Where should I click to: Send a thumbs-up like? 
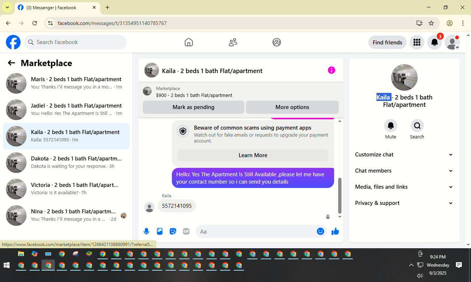(335, 231)
